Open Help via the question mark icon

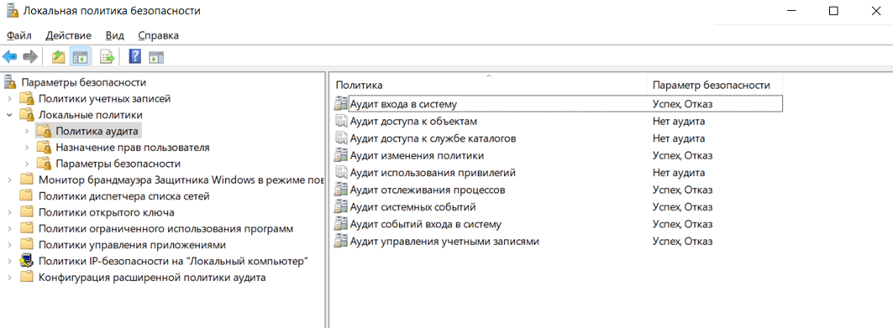[135, 57]
